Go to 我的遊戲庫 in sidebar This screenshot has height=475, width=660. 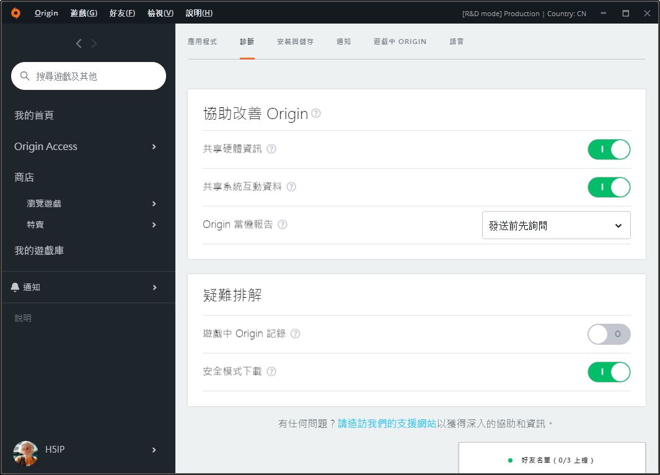point(39,251)
